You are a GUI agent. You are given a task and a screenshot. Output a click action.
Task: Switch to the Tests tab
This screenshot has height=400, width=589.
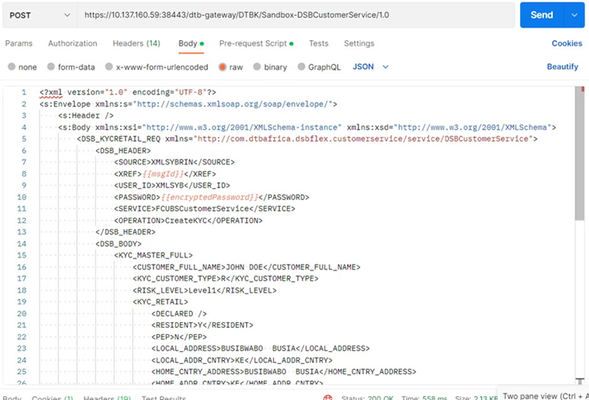tap(318, 43)
